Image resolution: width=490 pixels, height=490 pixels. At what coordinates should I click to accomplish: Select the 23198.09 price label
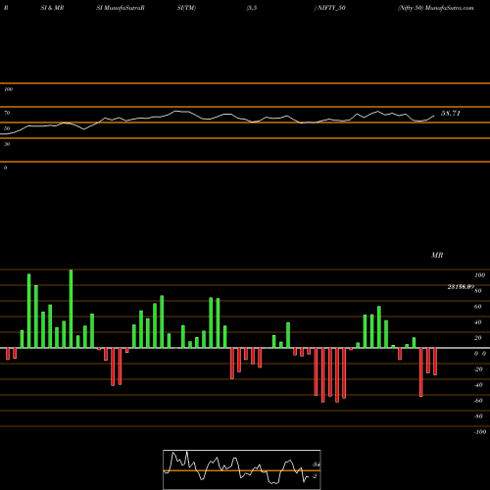click(x=461, y=287)
